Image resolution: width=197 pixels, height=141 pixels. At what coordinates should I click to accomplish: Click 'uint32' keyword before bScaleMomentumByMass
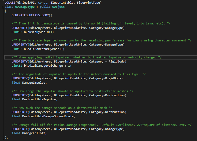point(17,49)
